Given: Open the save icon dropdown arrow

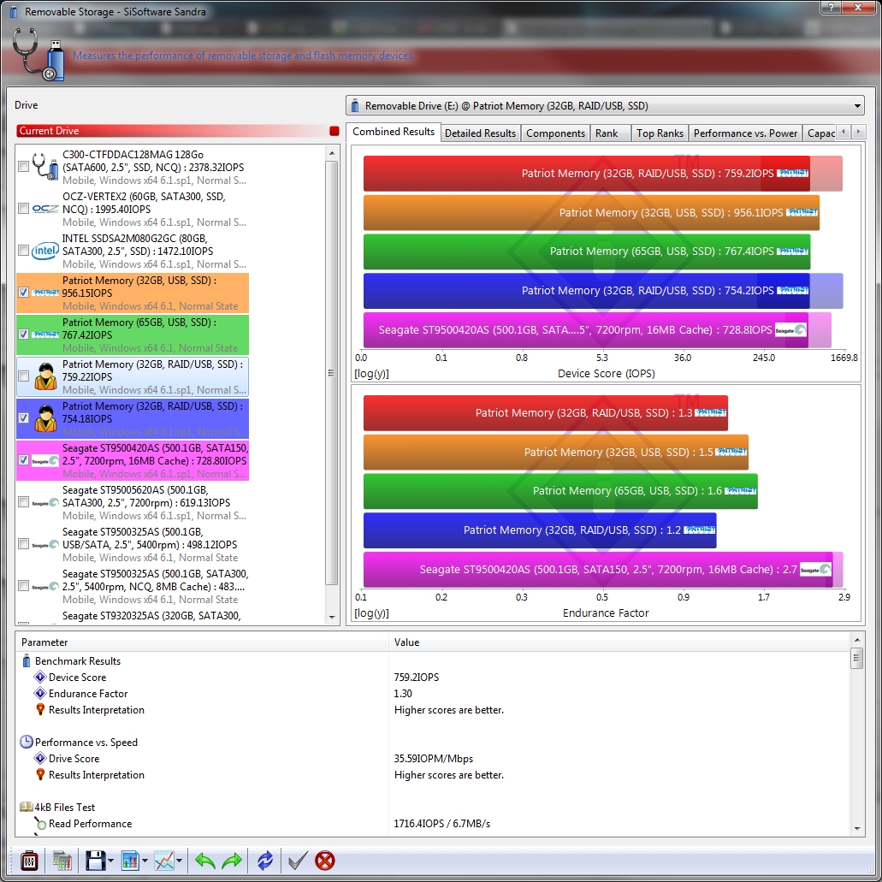Looking at the screenshot, I should [x=111, y=861].
